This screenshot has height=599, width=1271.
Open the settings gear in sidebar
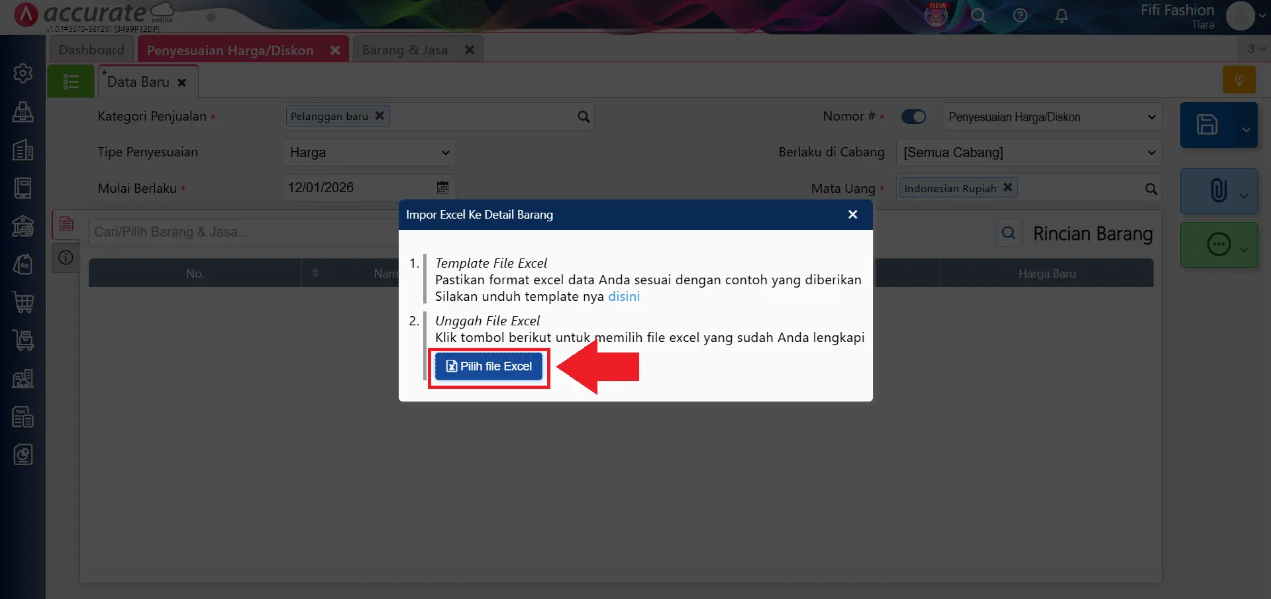click(x=23, y=73)
